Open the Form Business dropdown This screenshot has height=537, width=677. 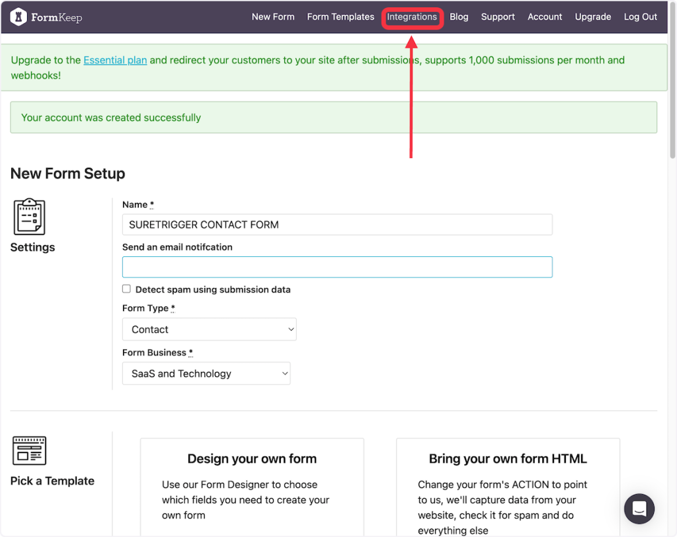[x=206, y=374]
